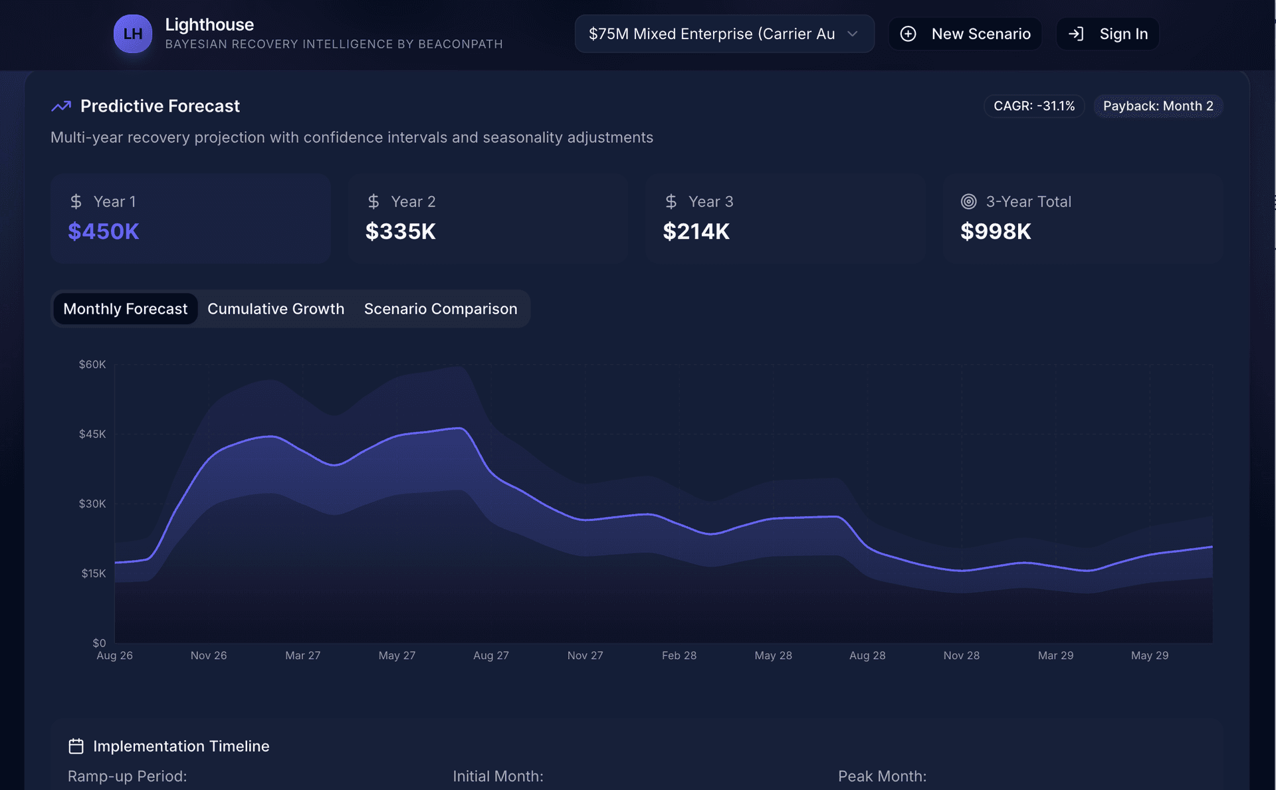Click the Ramp-up Period label
The width and height of the screenshot is (1276, 790).
point(128,777)
